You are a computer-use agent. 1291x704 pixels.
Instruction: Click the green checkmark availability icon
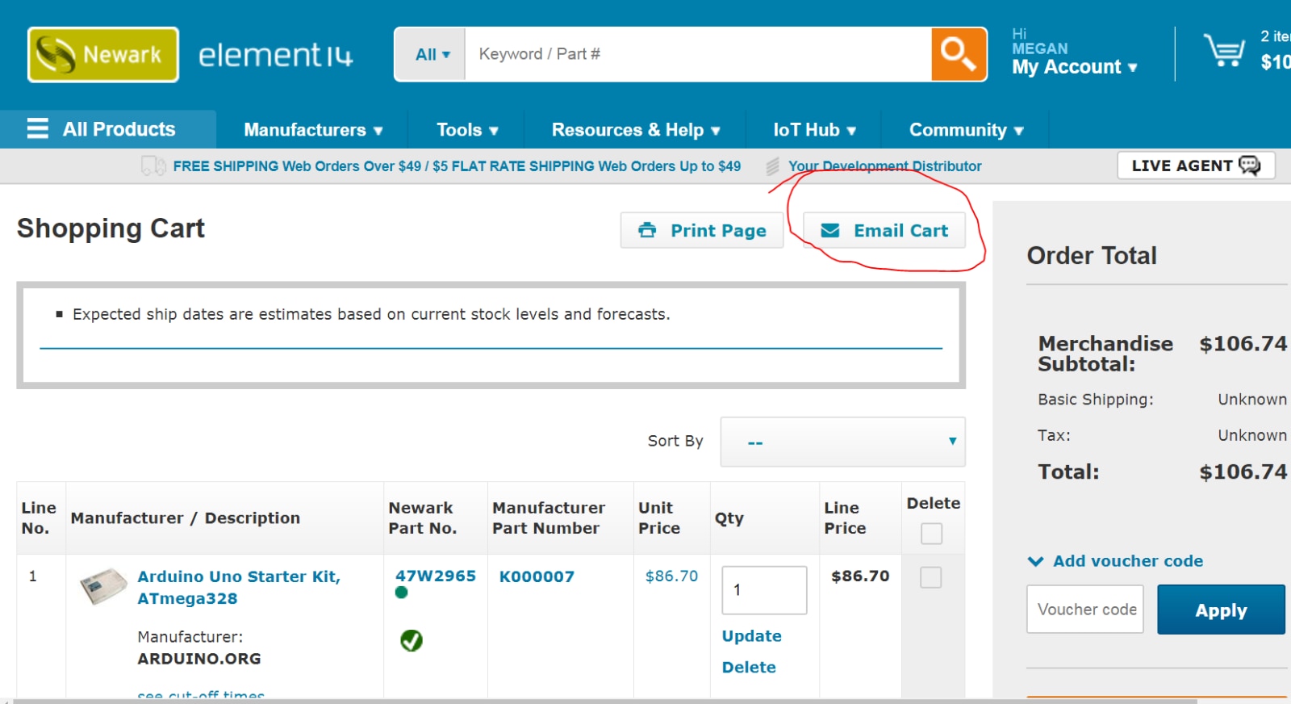(x=412, y=640)
